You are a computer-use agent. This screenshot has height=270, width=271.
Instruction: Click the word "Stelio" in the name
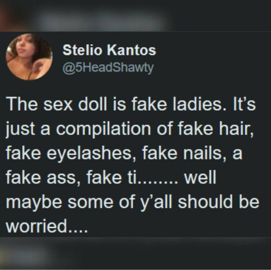[x=82, y=50]
